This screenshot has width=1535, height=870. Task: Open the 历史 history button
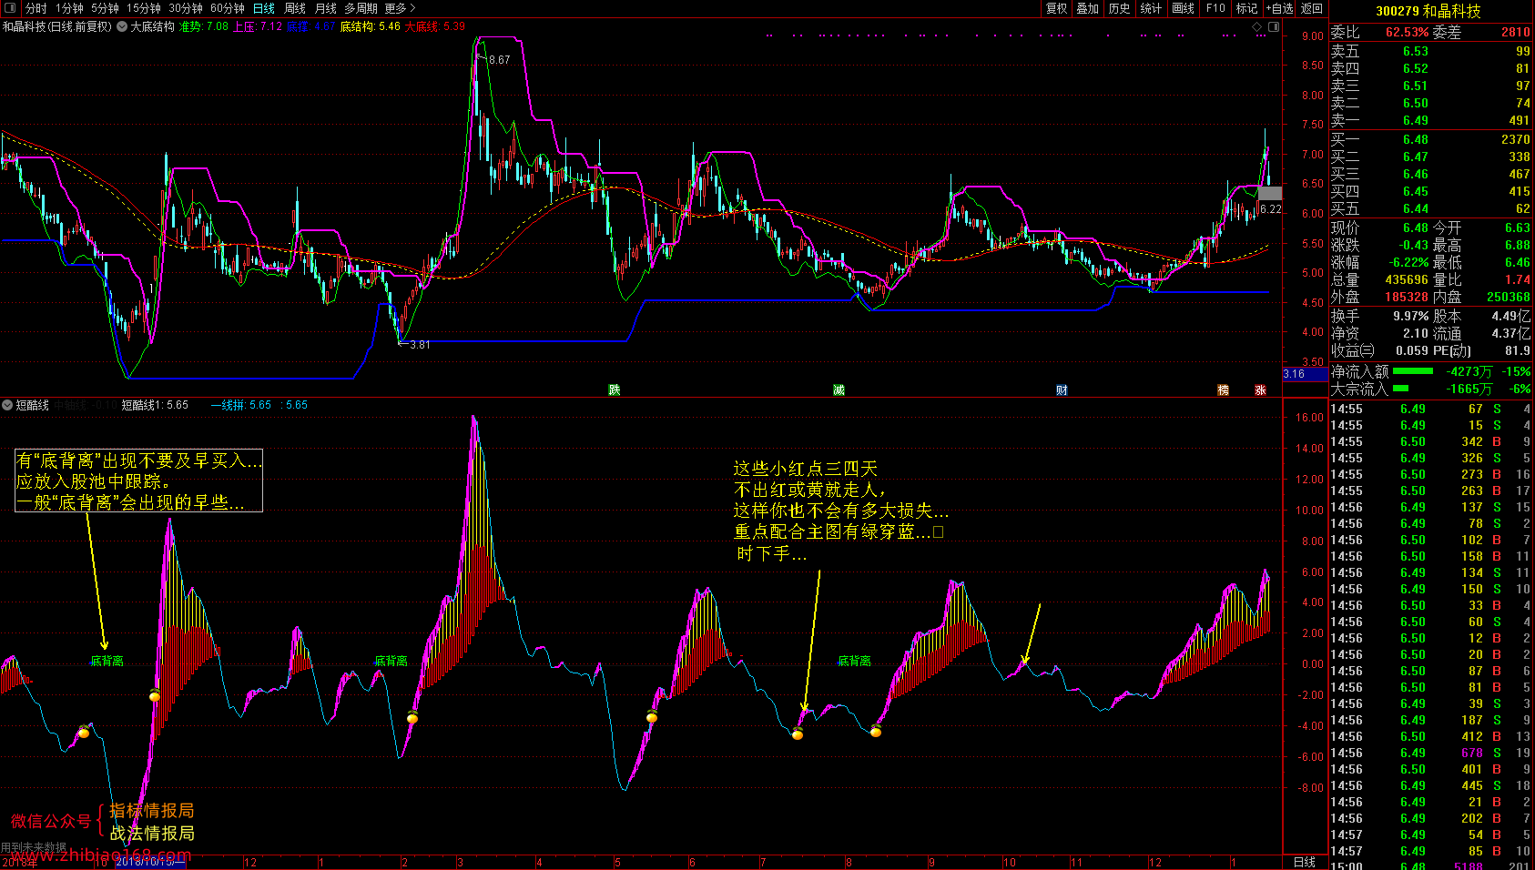coord(1119,8)
